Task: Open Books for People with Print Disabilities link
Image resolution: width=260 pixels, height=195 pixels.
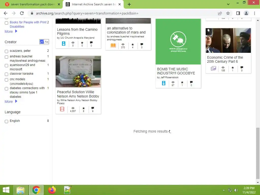Action: [28, 24]
